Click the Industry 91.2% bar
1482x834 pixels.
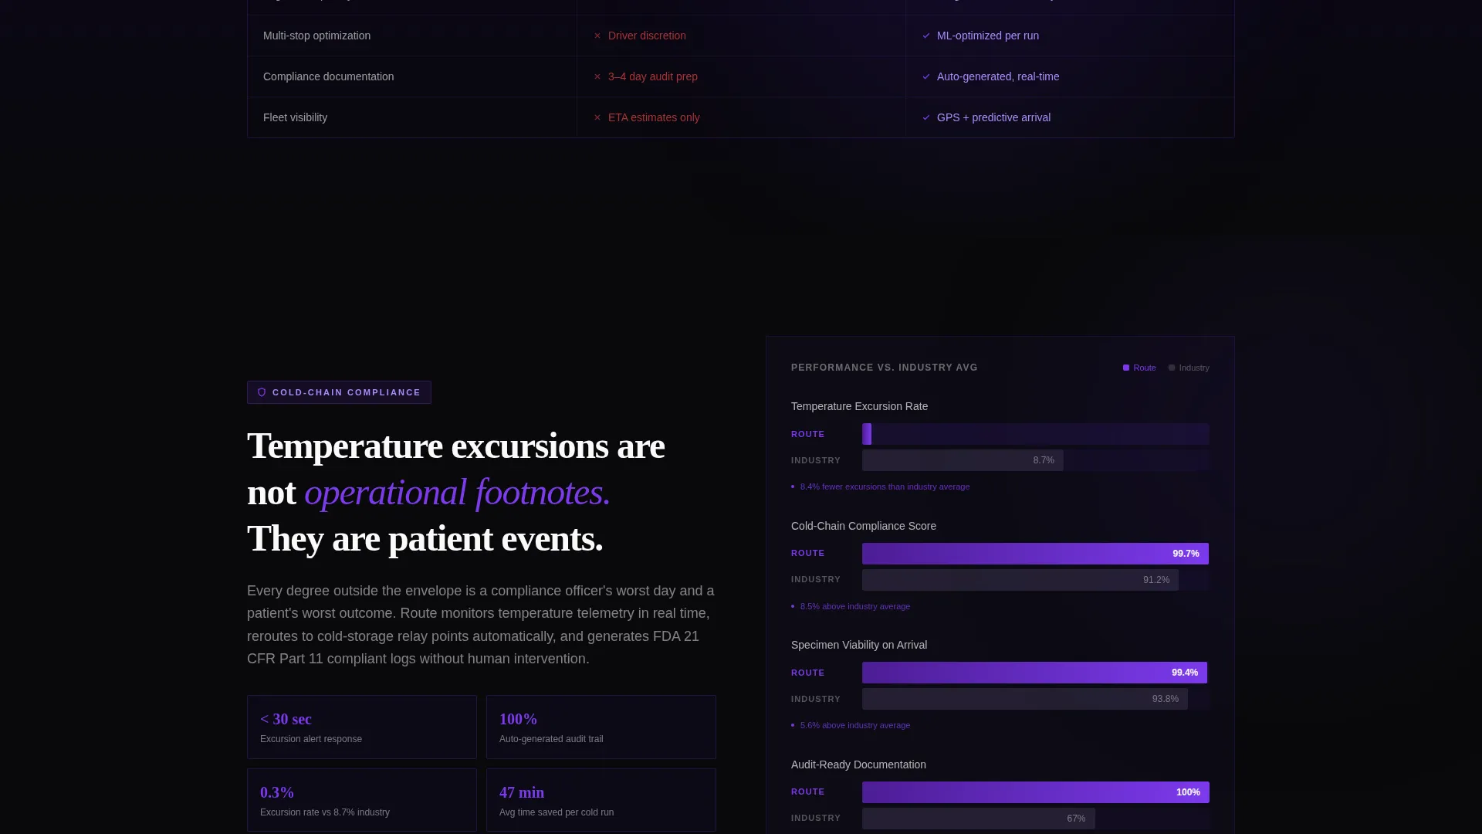pyautogui.click(x=1020, y=580)
